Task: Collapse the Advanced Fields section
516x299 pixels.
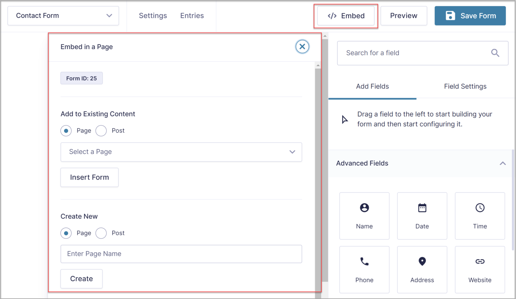Action: pyautogui.click(x=503, y=163)
